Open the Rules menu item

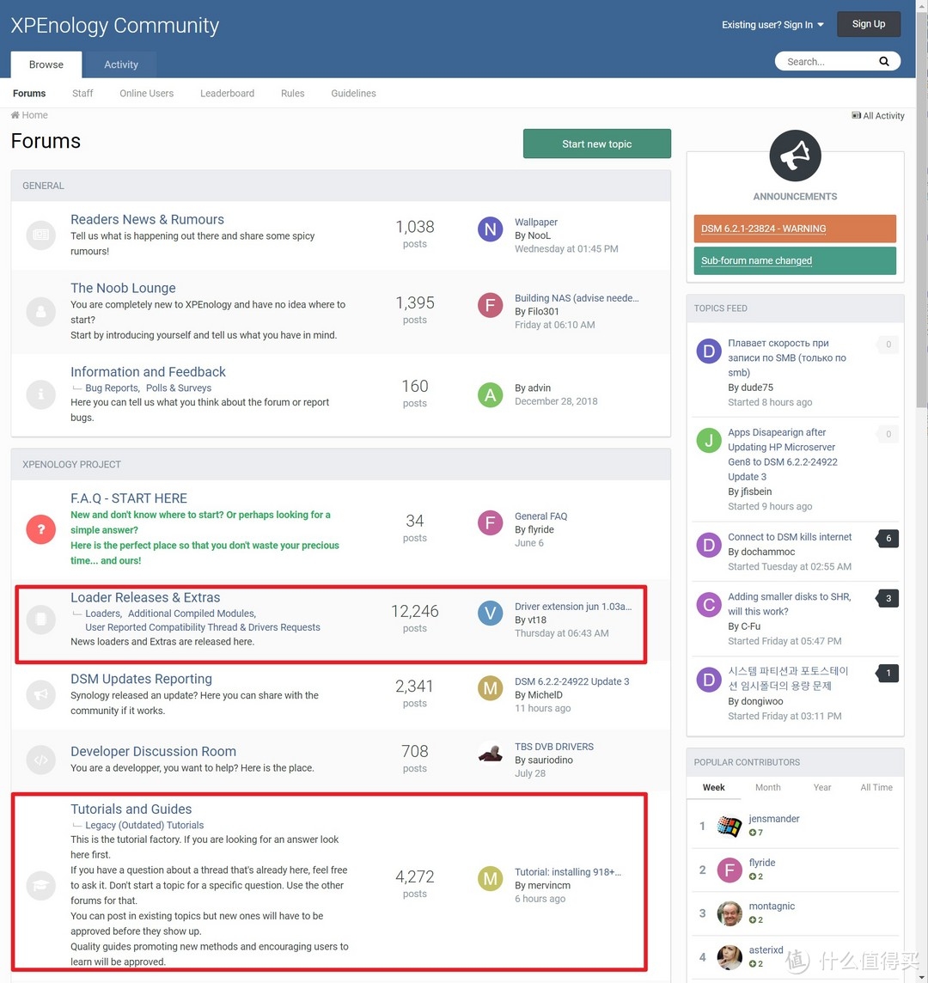click(293, 94)
